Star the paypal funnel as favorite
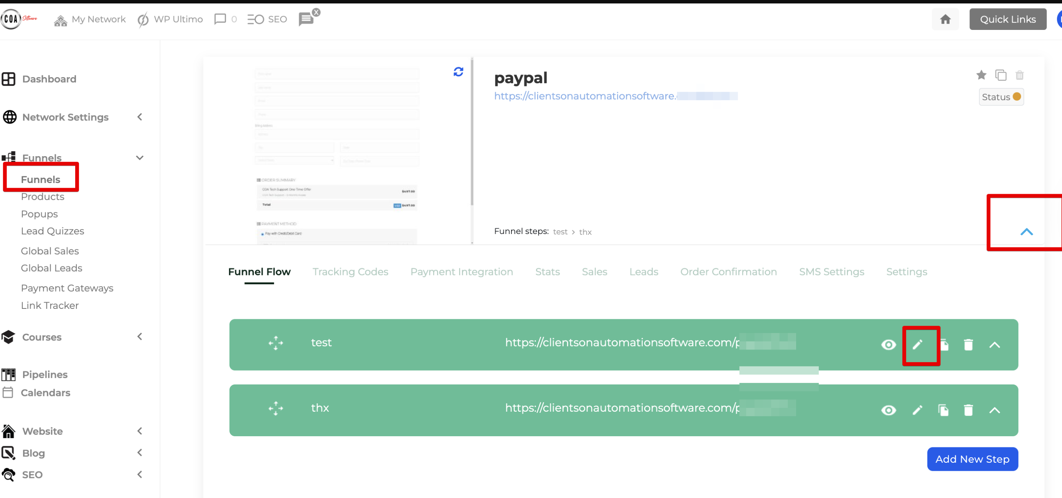The height and width of the screenshot is (498, 1062). 981,75
